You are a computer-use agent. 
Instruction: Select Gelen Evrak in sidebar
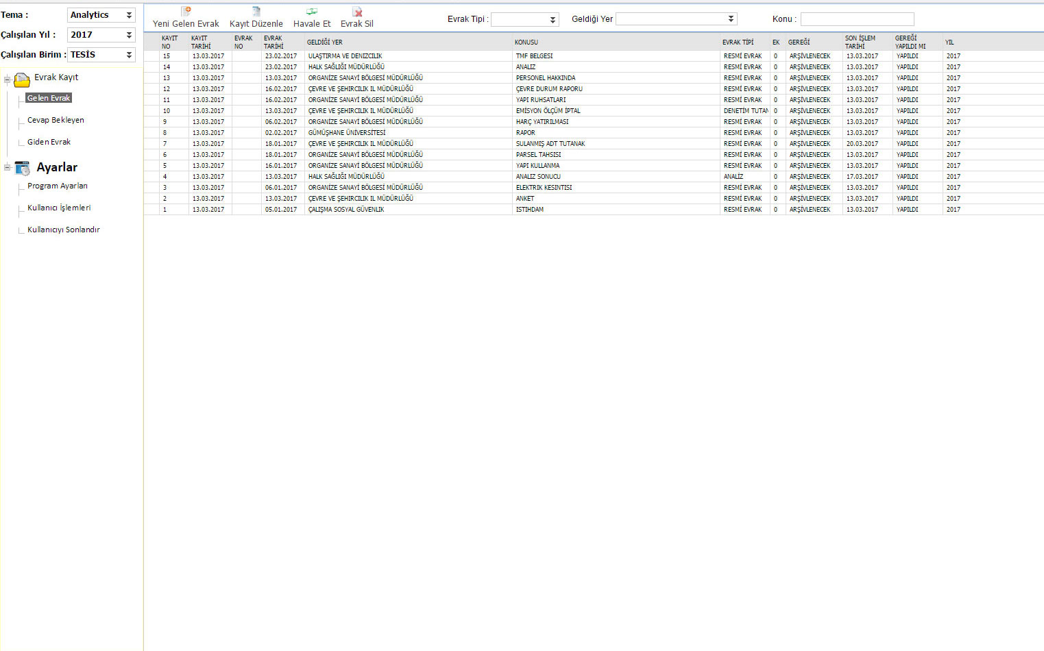tap(49, 98)
